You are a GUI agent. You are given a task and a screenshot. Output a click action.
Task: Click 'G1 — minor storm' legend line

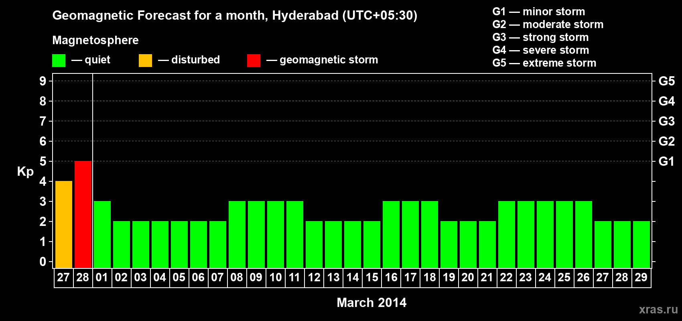pyautogui.click(x=538, y=12)
